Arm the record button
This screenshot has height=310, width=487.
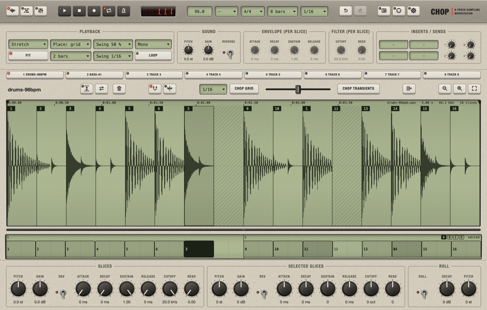click(x=94, y=11)
